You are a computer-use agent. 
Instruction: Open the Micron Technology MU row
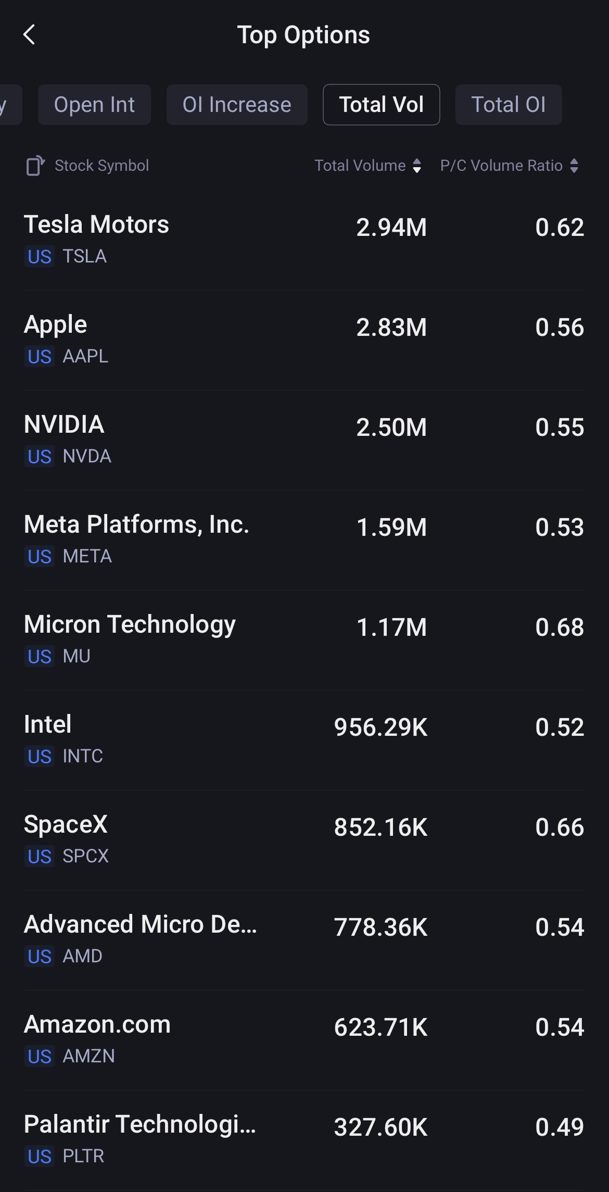click(304, 640)
